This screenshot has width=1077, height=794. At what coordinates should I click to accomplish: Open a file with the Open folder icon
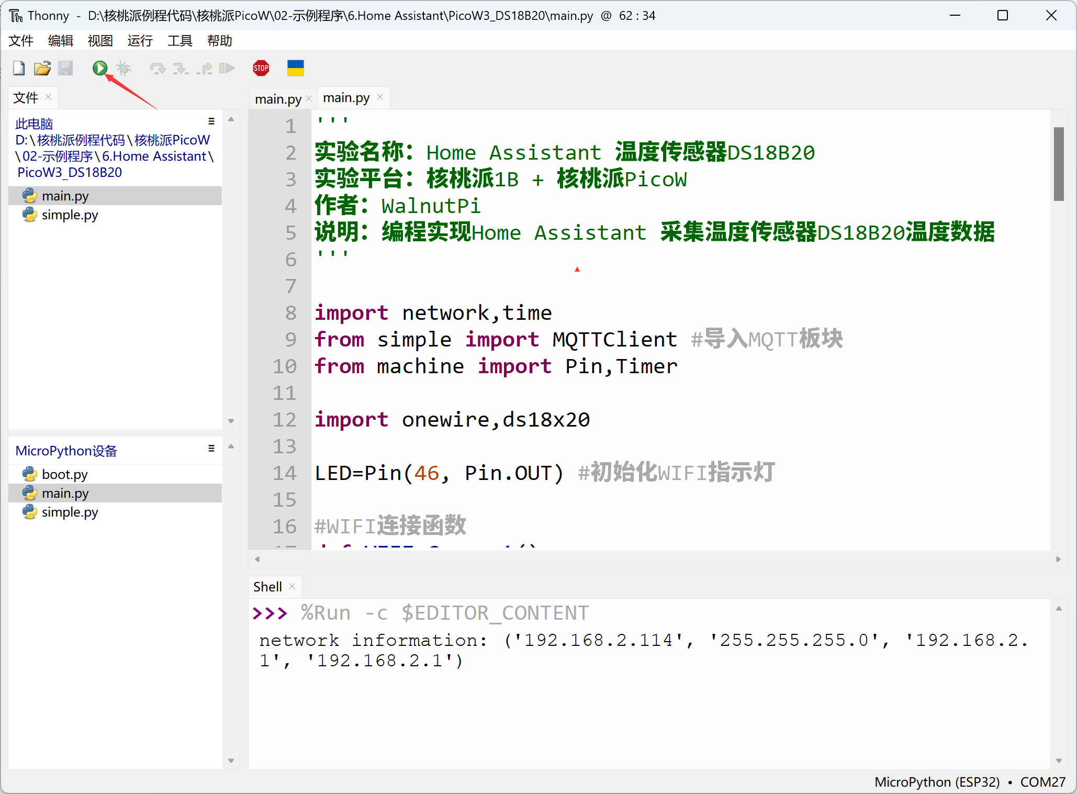click(42, 68)
